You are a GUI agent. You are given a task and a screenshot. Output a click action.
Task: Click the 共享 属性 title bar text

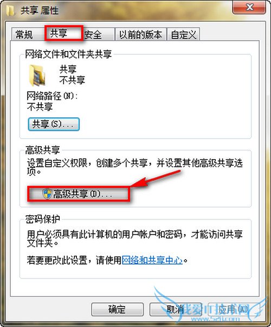tap(40, 10)
